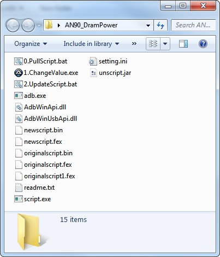Select file name 0.PullScript.bat
Viewport: 220px width, 257px height.
coord(45,61)
